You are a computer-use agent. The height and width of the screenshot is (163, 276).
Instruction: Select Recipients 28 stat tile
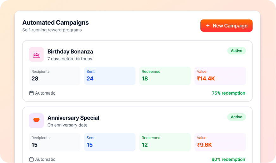(x=54, y=76)
